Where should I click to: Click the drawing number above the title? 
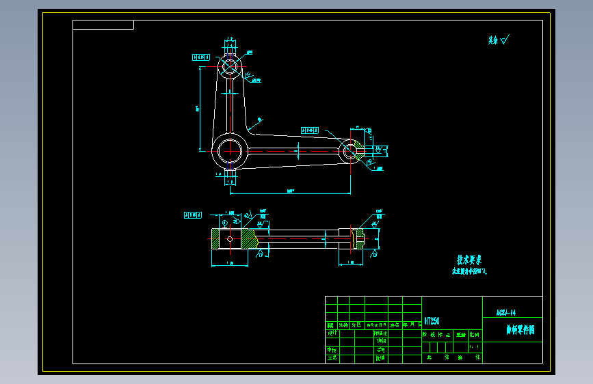click(506, 312)
